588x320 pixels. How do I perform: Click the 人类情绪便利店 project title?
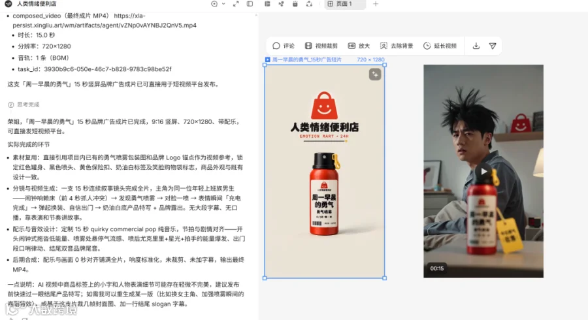point(37,4)
